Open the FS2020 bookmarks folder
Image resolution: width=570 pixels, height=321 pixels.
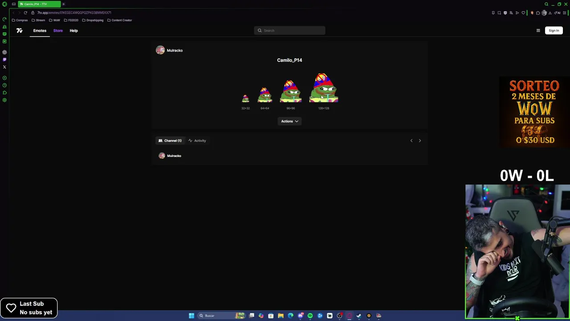(71, 20)
